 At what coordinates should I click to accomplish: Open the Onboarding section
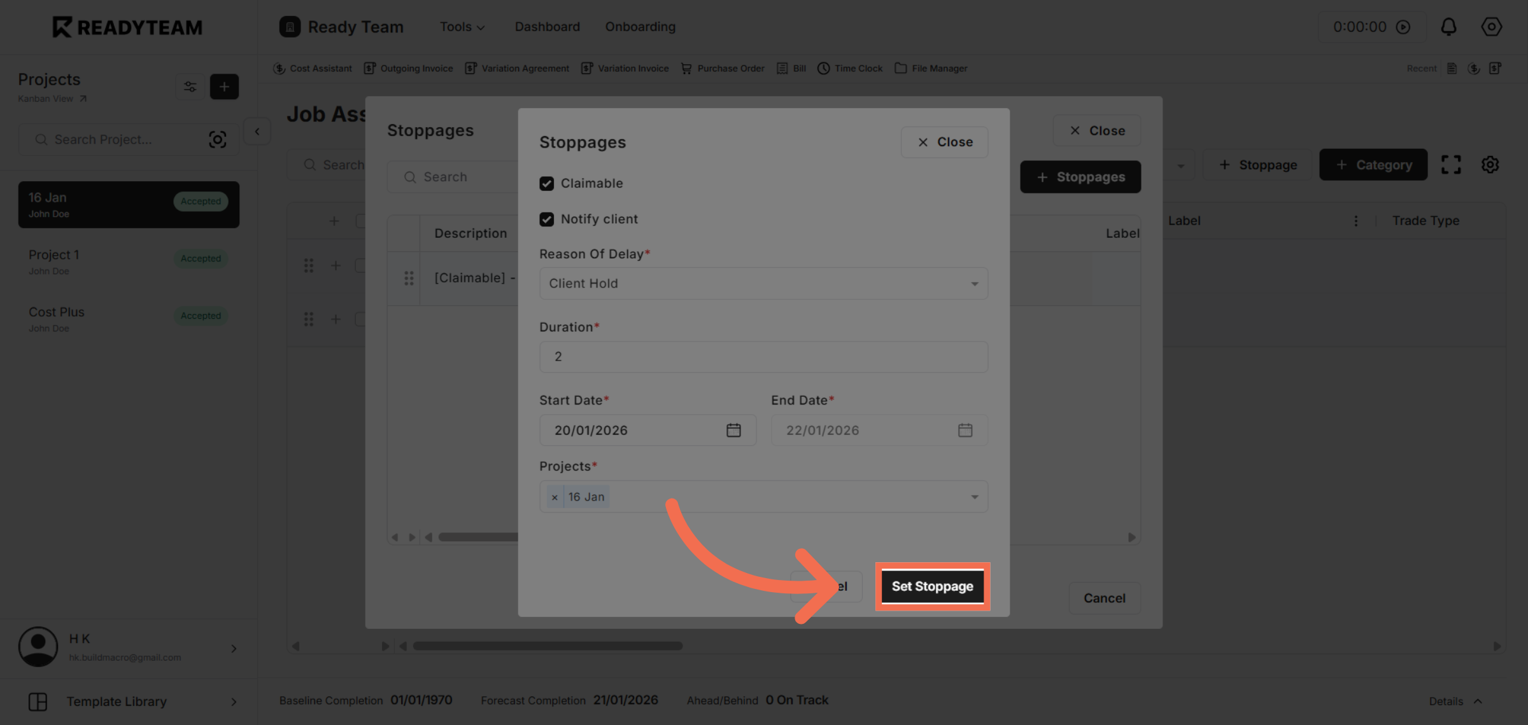(x=640, y=27)
